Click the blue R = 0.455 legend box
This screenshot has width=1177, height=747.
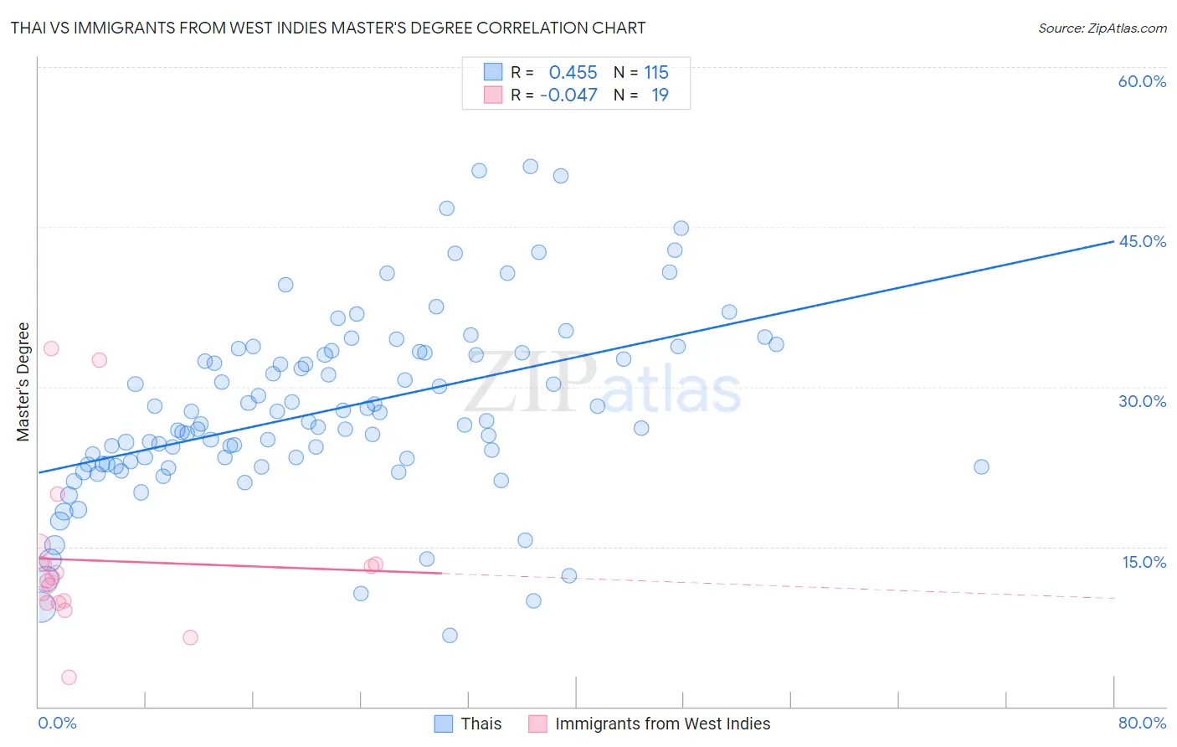pyautogui.click(x=493, y=72)
